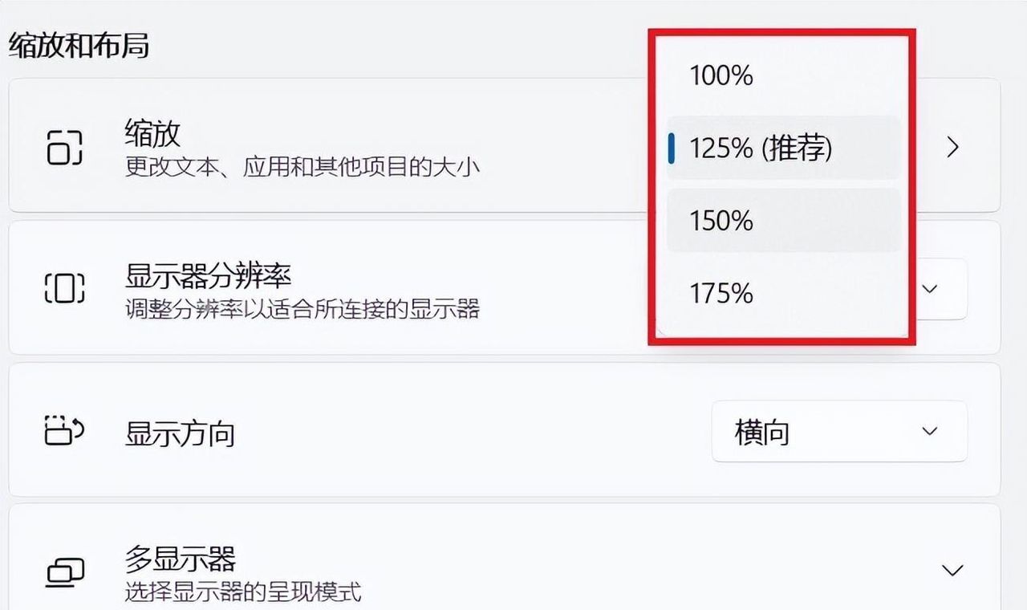Viewport: 1027px width, 610px height.
Task: Click the 多显示器 row title
Action: (x=180, y=558)
